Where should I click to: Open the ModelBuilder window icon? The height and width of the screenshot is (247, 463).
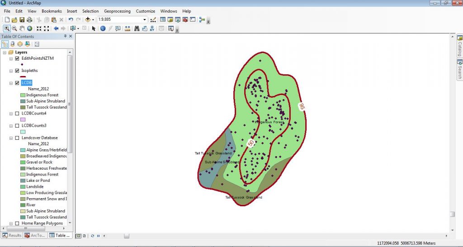pos(202,20)
